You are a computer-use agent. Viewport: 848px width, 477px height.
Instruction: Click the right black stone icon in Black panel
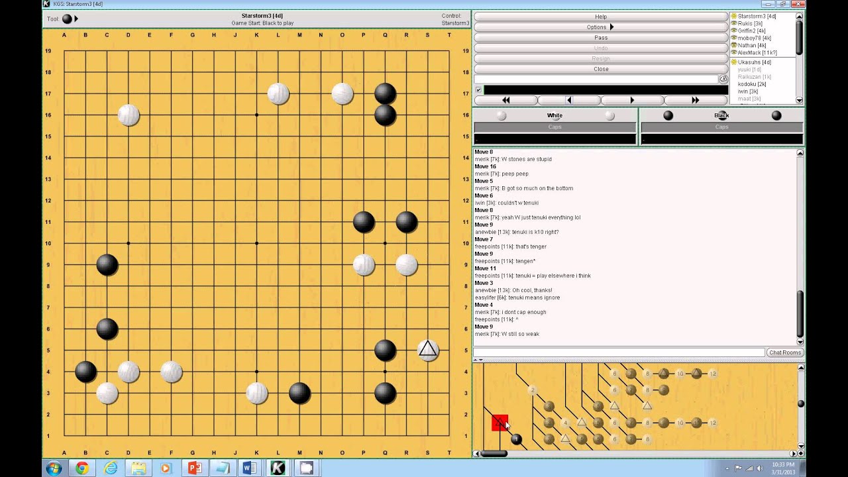coord(776,116)
